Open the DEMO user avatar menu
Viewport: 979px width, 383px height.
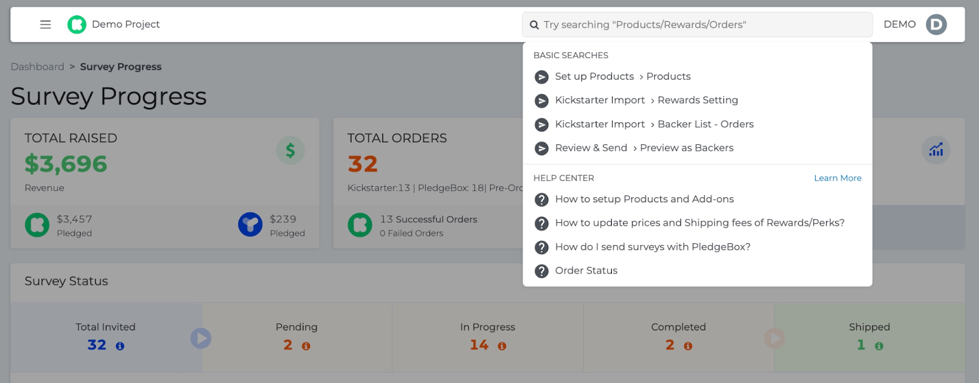tap(936, 24)
